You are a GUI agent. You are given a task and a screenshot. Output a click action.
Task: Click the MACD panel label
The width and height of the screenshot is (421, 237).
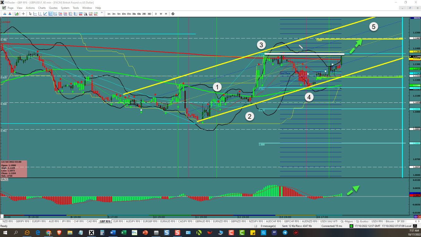click(x=4, y=179)
